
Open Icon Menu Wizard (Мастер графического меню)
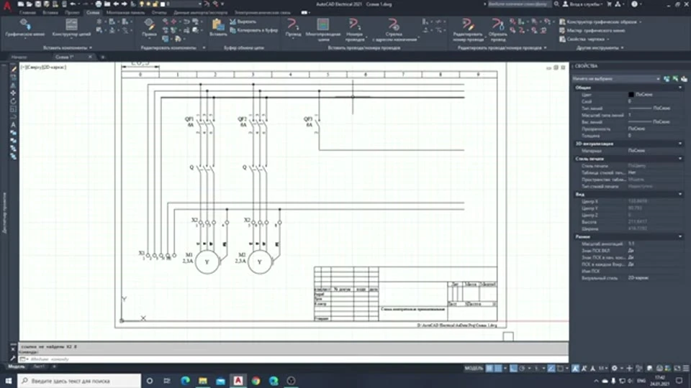click(592, 30)
